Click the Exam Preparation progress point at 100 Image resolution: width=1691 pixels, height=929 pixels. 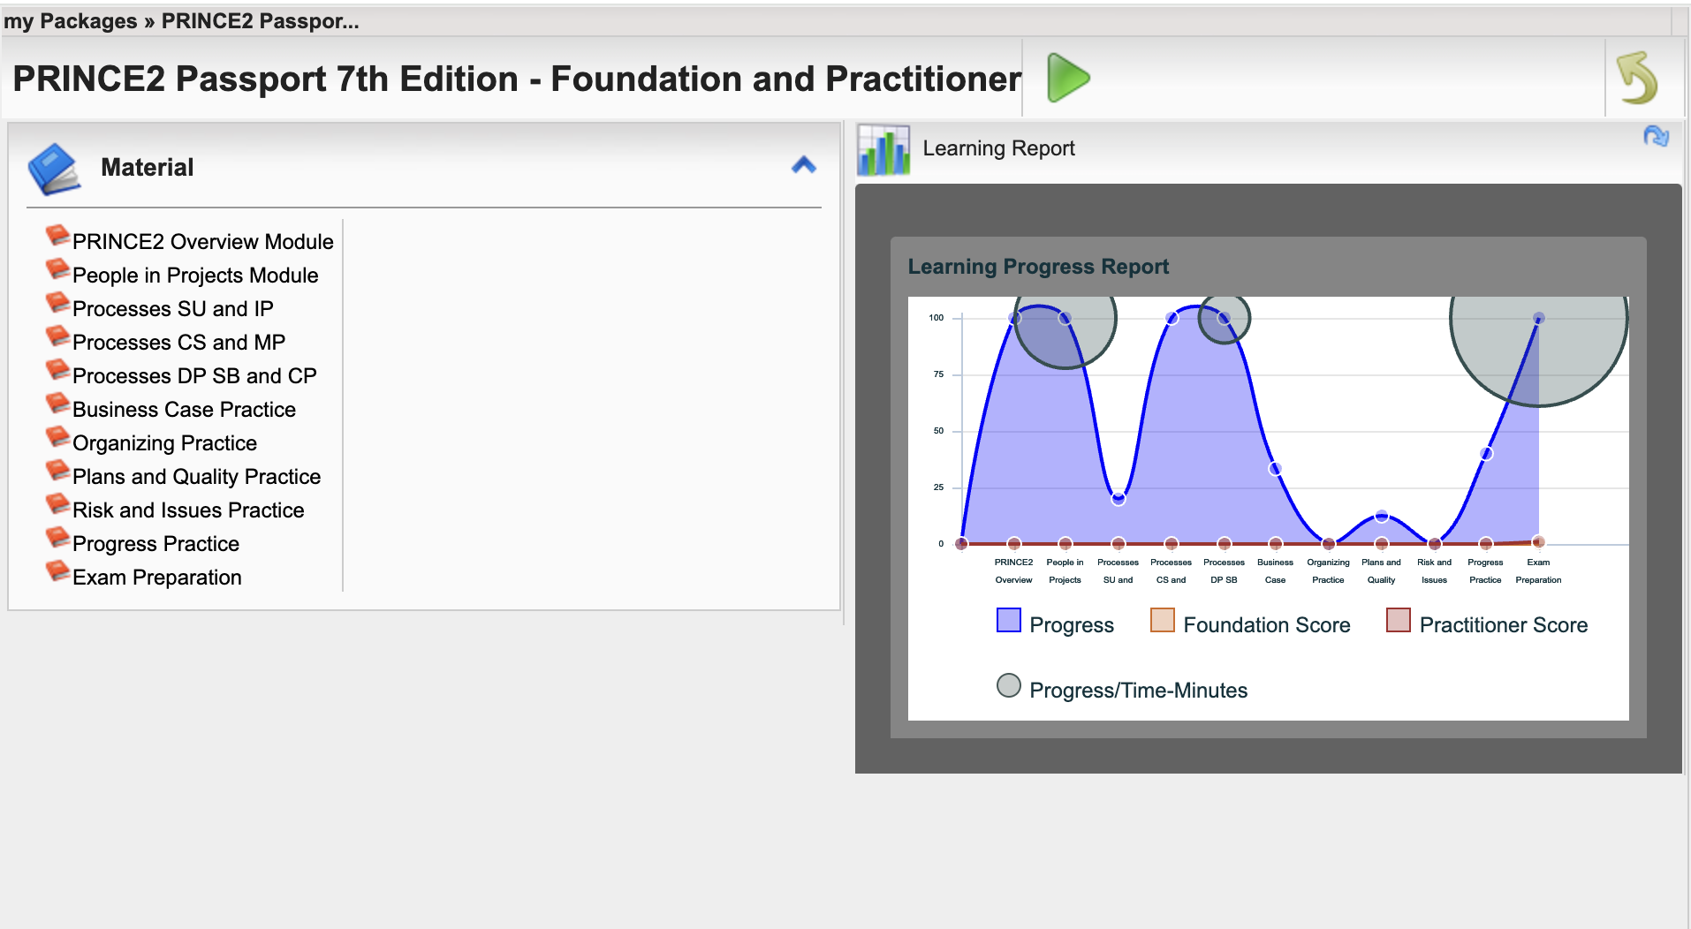pyautogui.click(x=1538, y=318)
